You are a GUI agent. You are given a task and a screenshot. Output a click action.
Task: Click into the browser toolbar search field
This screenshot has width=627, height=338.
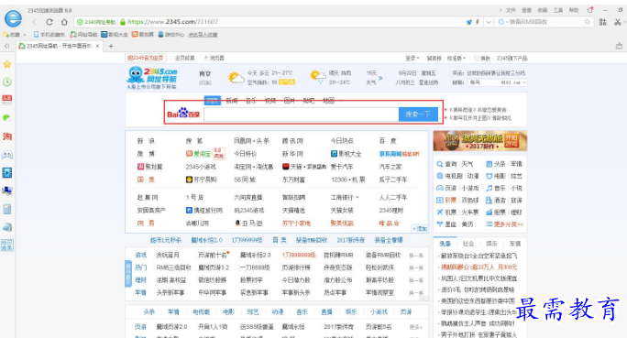coord(544,22)
